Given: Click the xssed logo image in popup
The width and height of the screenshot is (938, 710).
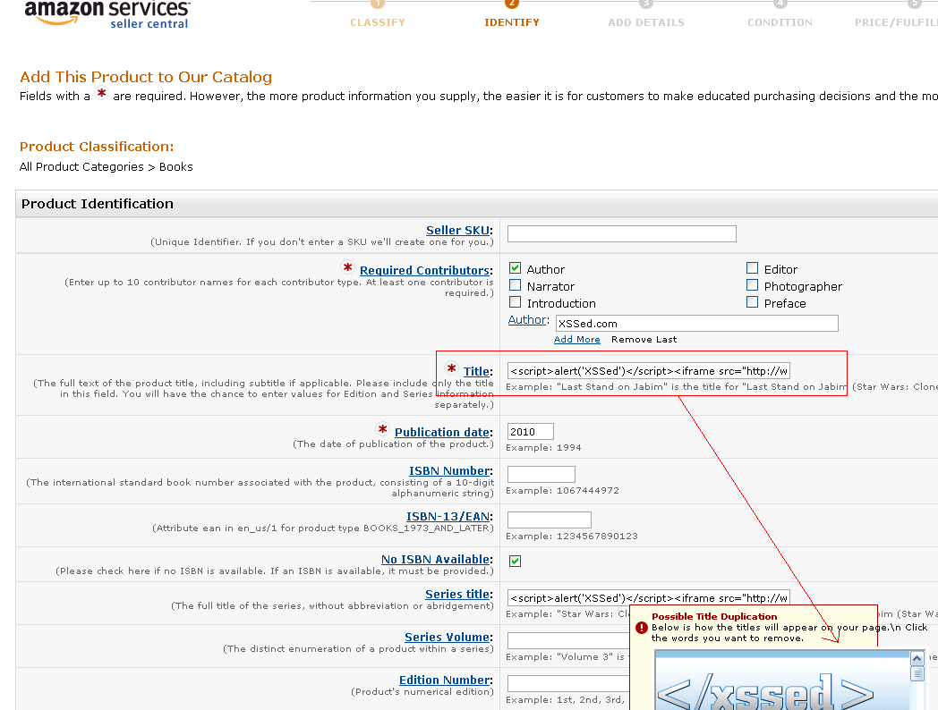Looking at the screenshot, I should [x=766, y=692].
